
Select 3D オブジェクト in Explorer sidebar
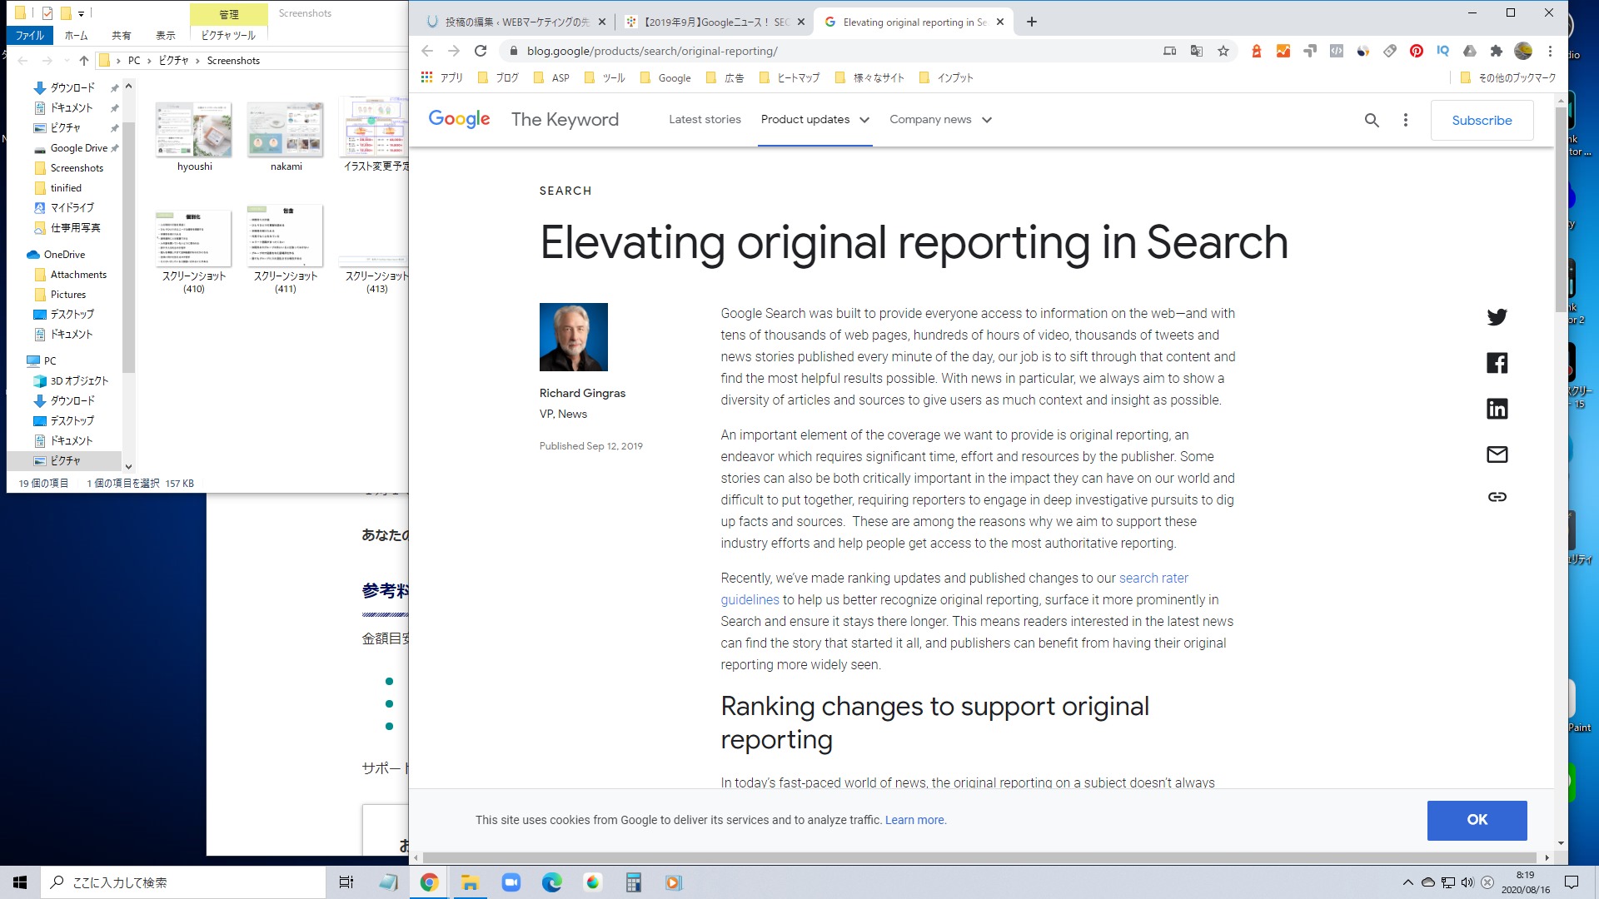[79, 381]
